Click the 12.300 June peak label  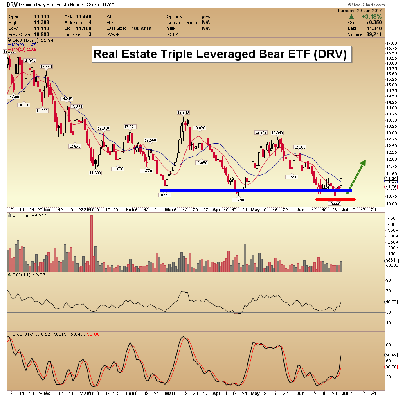(299, 147)
